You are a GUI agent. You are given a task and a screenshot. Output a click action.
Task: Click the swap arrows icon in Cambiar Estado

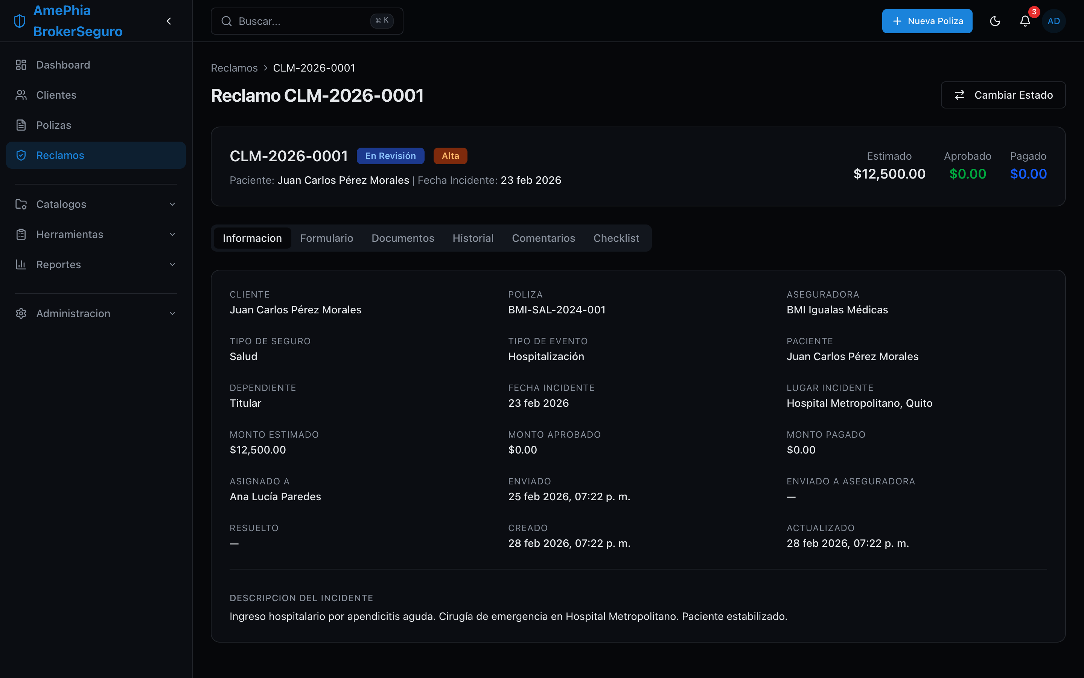pyautogui.click(x=959, y=95)
